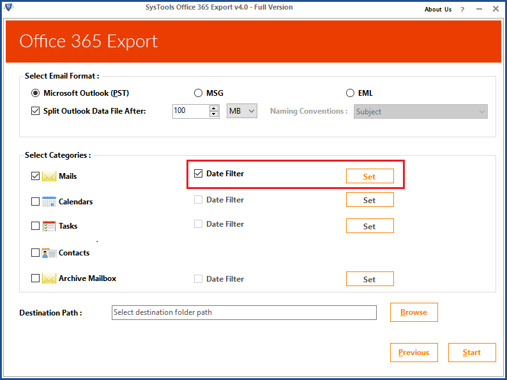Viewport: 507px width, 380px height.
Task: Click the split size value field
Action: [x=191, y=111]
